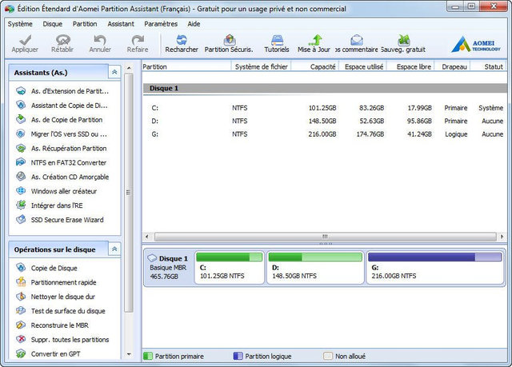Open the Disque menu
The height and width of the screenshot is (367, 512).
[53, 24]
